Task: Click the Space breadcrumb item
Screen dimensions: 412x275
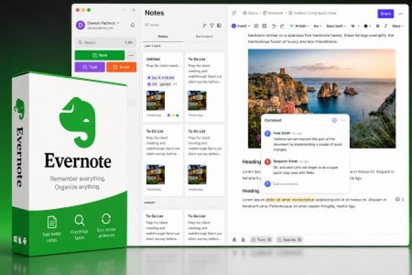Action: point(250,13)
